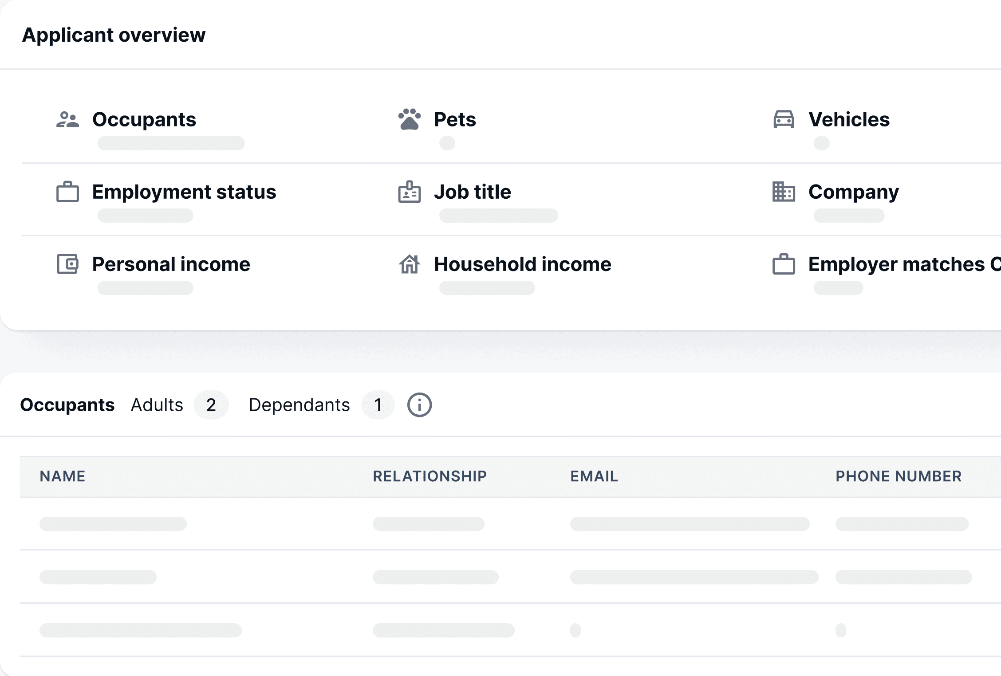
Task: Select the Occupants section title
Action: coord(67,405)
